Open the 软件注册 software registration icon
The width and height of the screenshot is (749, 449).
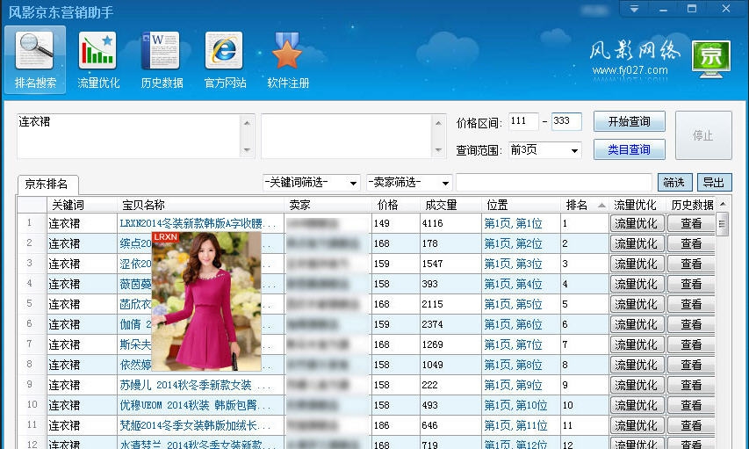click(288, 61)
